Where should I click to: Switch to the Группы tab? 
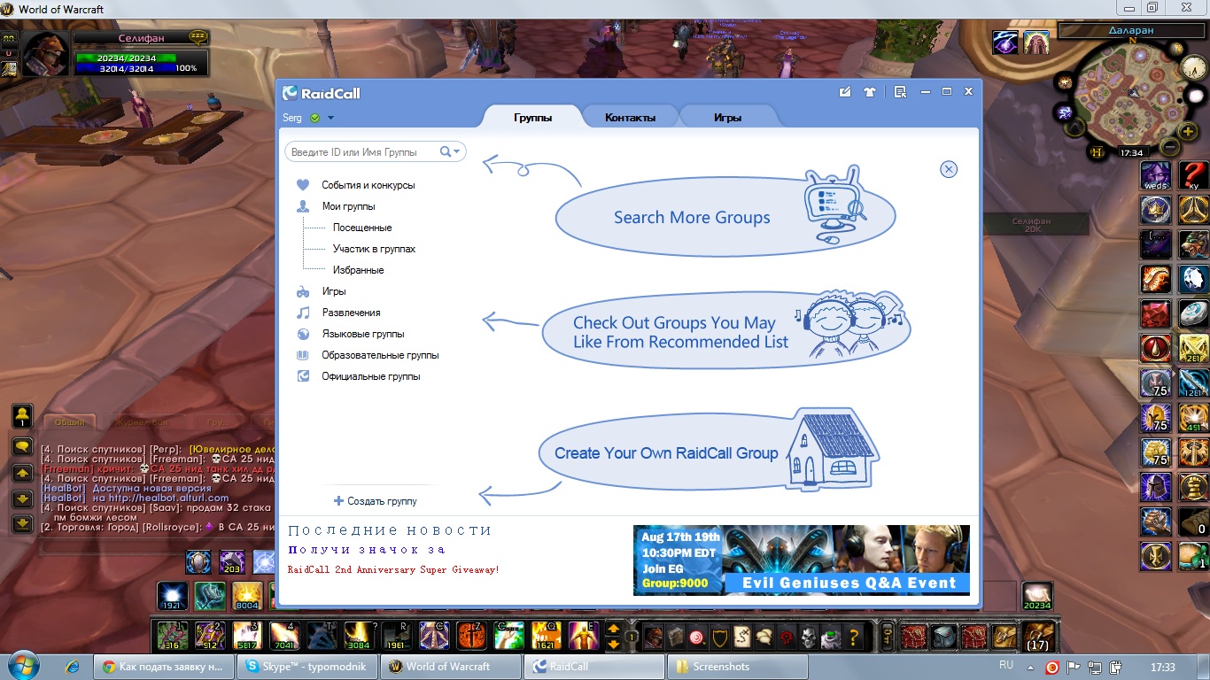pyautogui.click(x=532, y=117)
